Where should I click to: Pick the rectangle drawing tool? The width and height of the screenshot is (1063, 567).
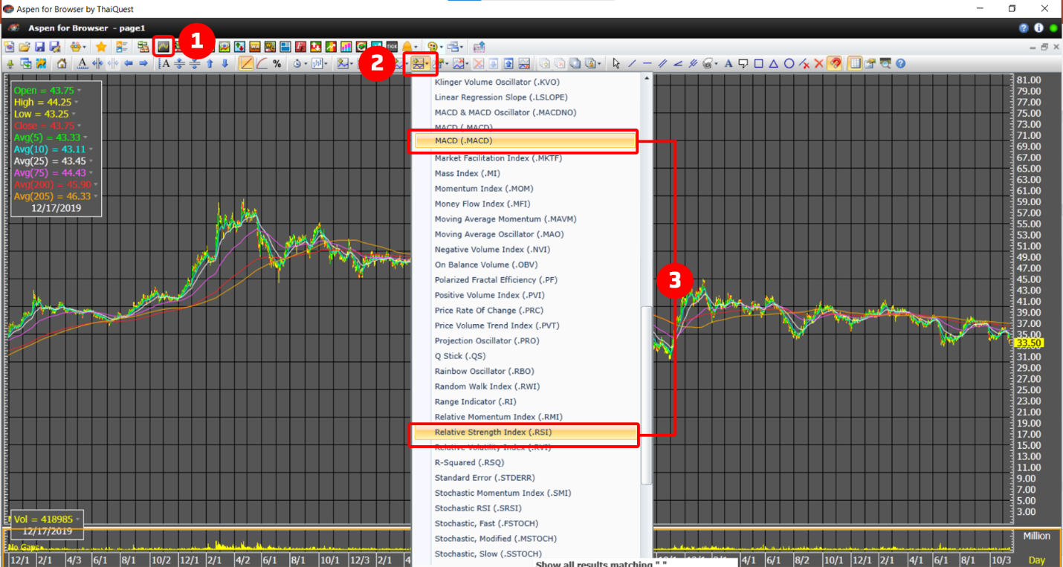tap(759, 64)
